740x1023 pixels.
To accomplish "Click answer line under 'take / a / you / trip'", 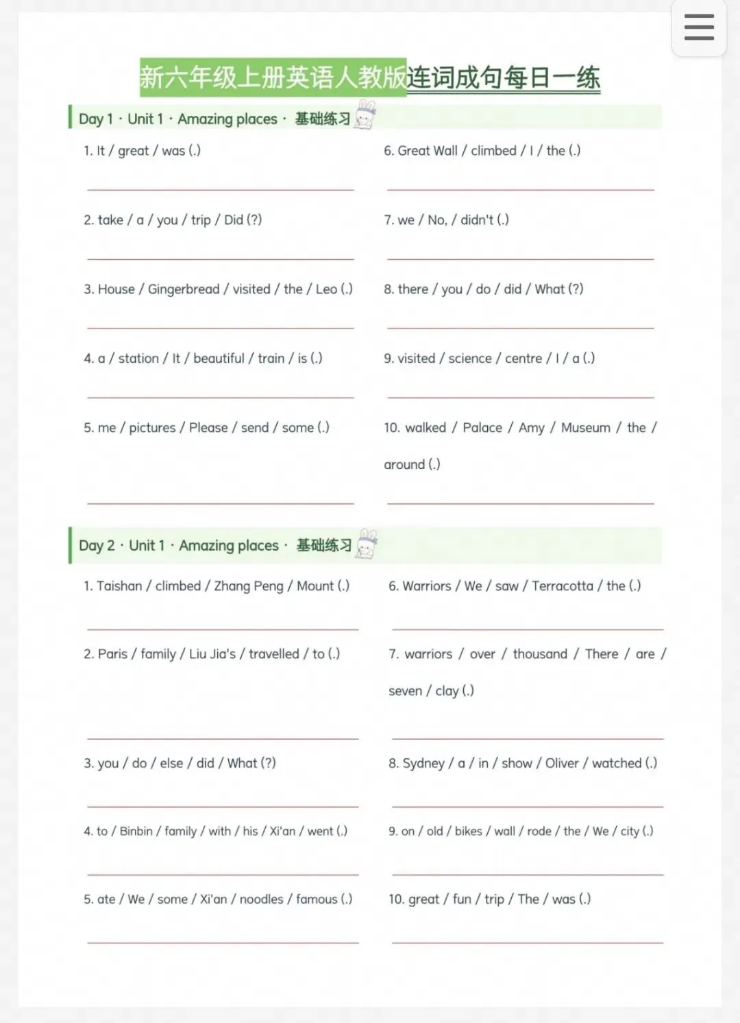I will click(x=221, y=258).
